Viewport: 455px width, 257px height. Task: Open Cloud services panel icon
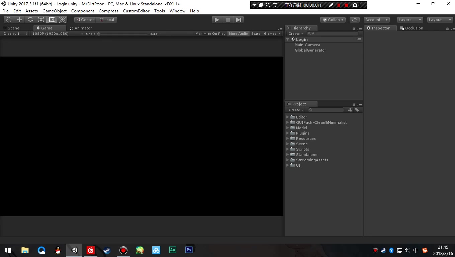pyautogui.click(x=354, y=20)
